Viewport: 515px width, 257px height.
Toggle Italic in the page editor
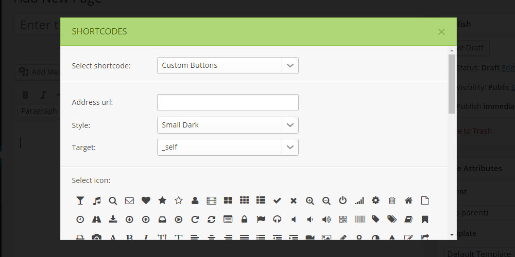pyautogui.click(x=43, y=95)
